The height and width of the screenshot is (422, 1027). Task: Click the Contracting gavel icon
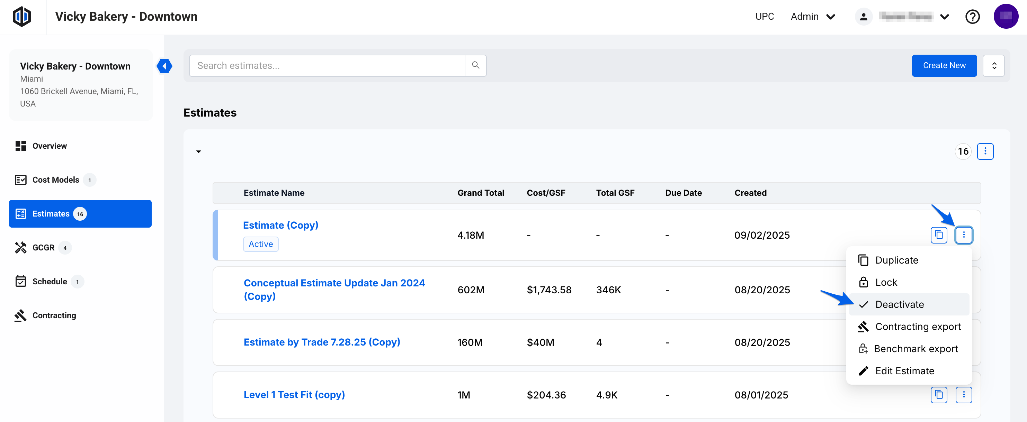(21, 315)
